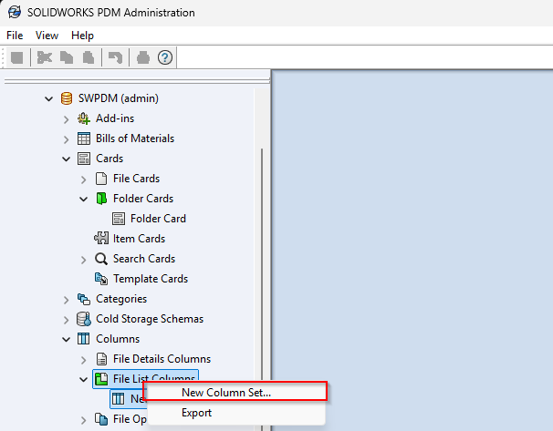Collapse the File List Columns node

click(84, 380)
